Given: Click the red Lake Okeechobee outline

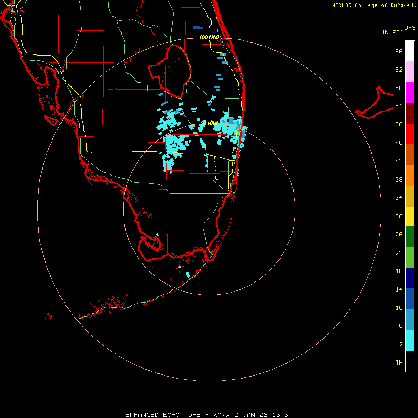Looking at the screenshot, I should 170,72.
